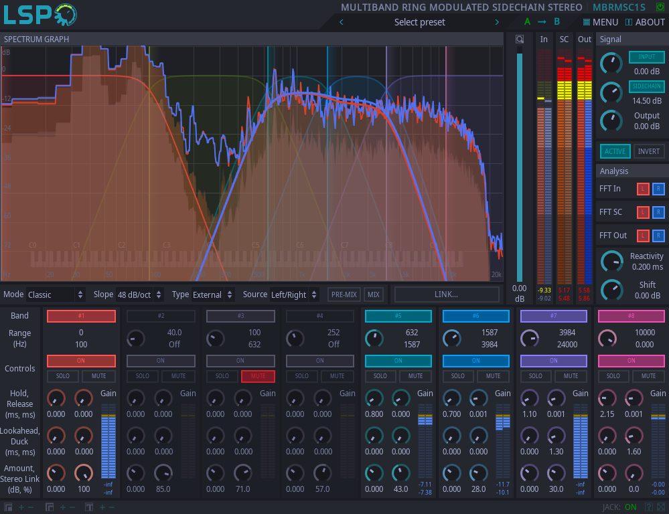Click the zoom magnifier icon above the meter

[x=519, y=39]
